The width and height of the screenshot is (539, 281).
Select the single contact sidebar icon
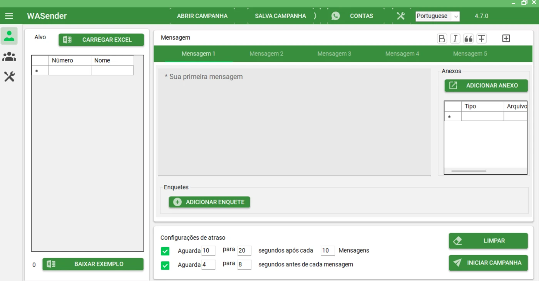[9, 36]
